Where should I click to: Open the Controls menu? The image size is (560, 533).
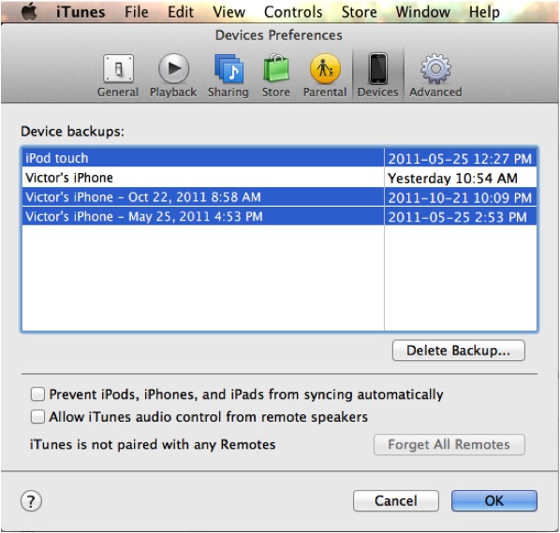(x=293, y=12)
